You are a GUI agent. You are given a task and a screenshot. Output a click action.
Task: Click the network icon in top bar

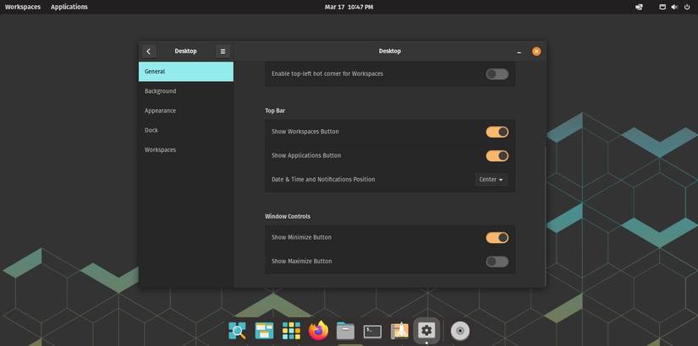pyautogui.click(x=662, y=7)
